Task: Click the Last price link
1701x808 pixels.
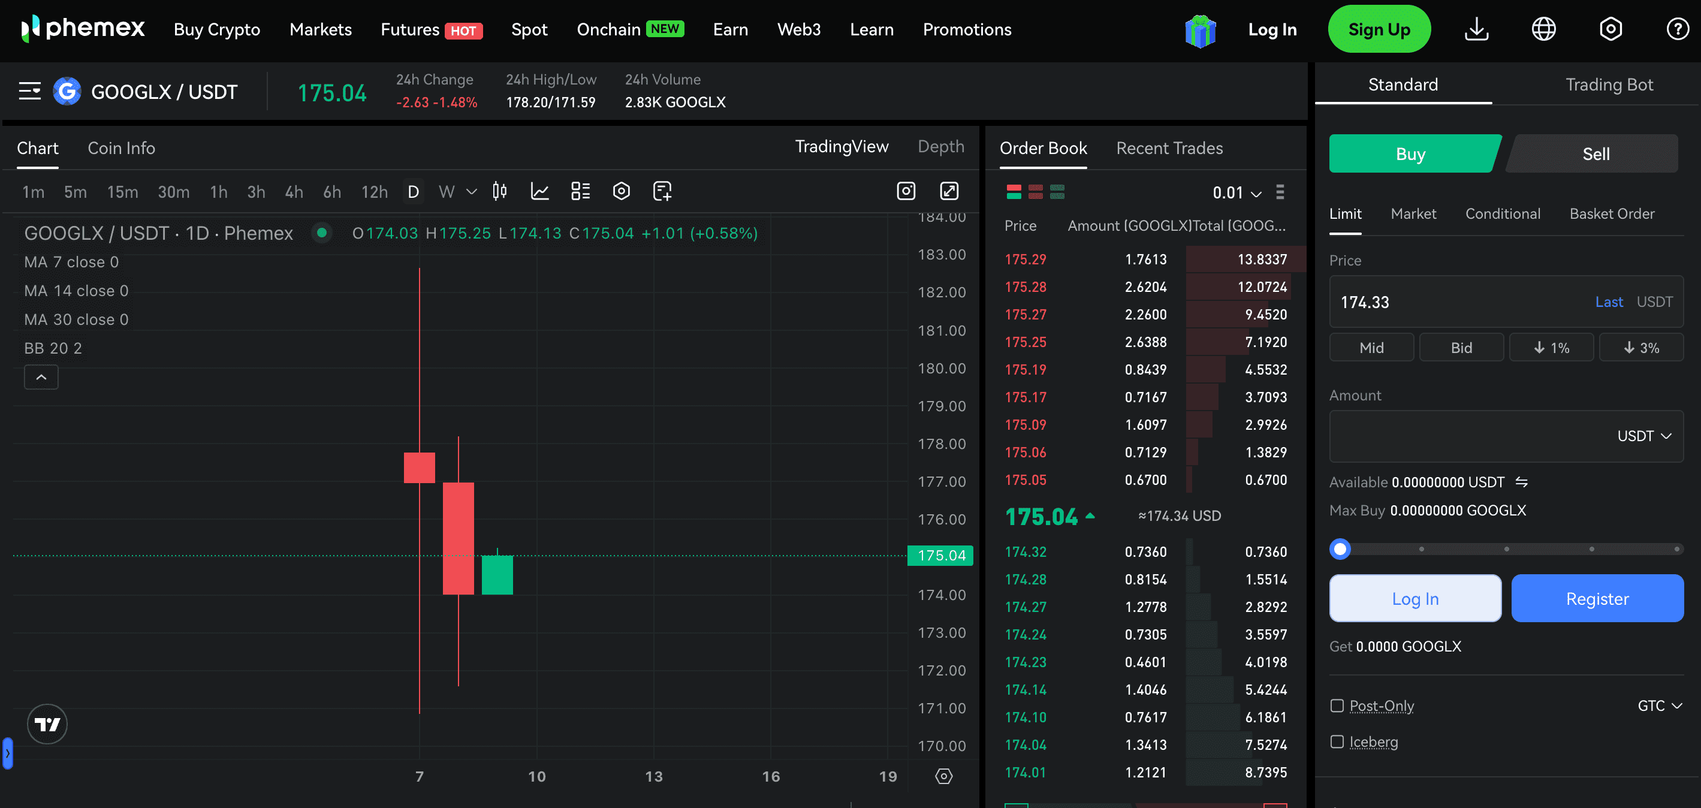Action: [1609, 302]
